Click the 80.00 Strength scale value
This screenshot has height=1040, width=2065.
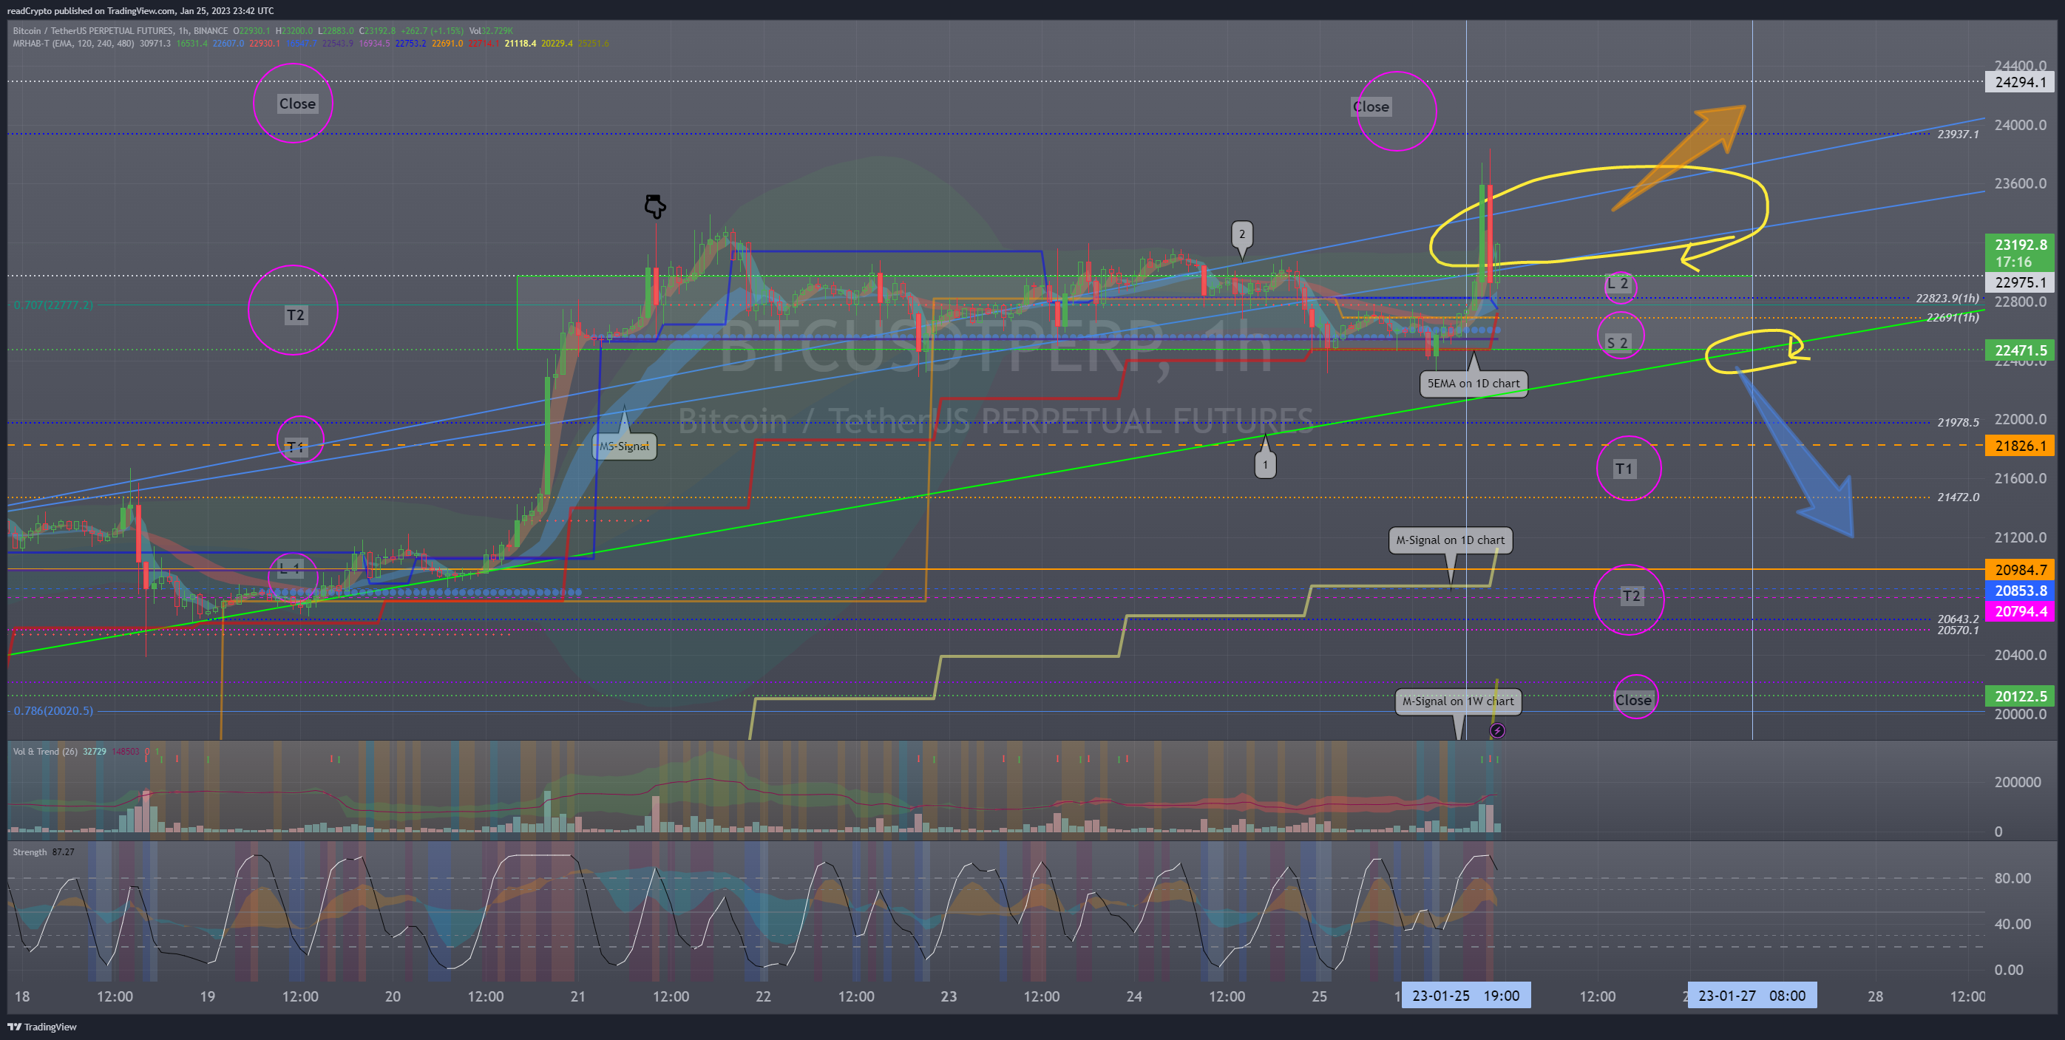[2012, 878]
